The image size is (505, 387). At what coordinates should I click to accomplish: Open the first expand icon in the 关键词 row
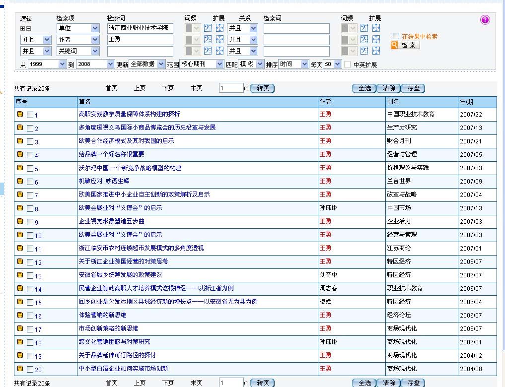tap(208, 51)
